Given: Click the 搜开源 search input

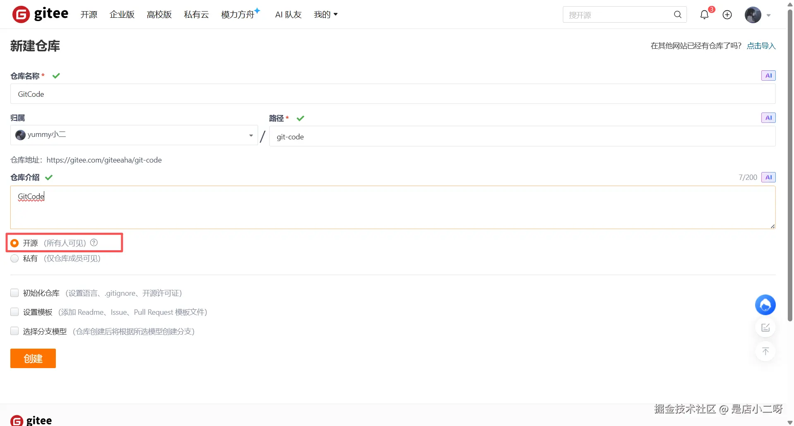Looking at the screenshot, I should 619,14.
